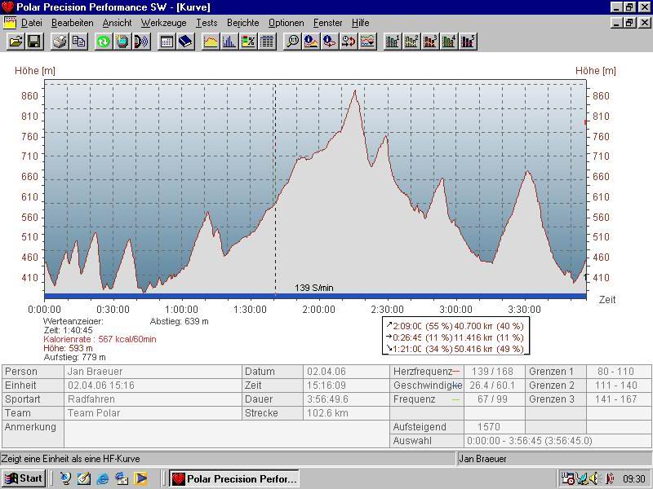653x489 pixels.
Task: Click the chart icon numbered 1
Action: coord(393,42)
